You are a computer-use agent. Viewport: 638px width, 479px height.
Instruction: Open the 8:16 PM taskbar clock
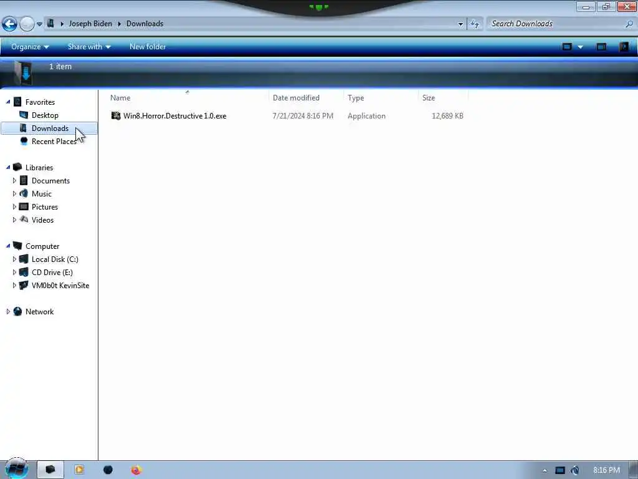click(606, 470)
